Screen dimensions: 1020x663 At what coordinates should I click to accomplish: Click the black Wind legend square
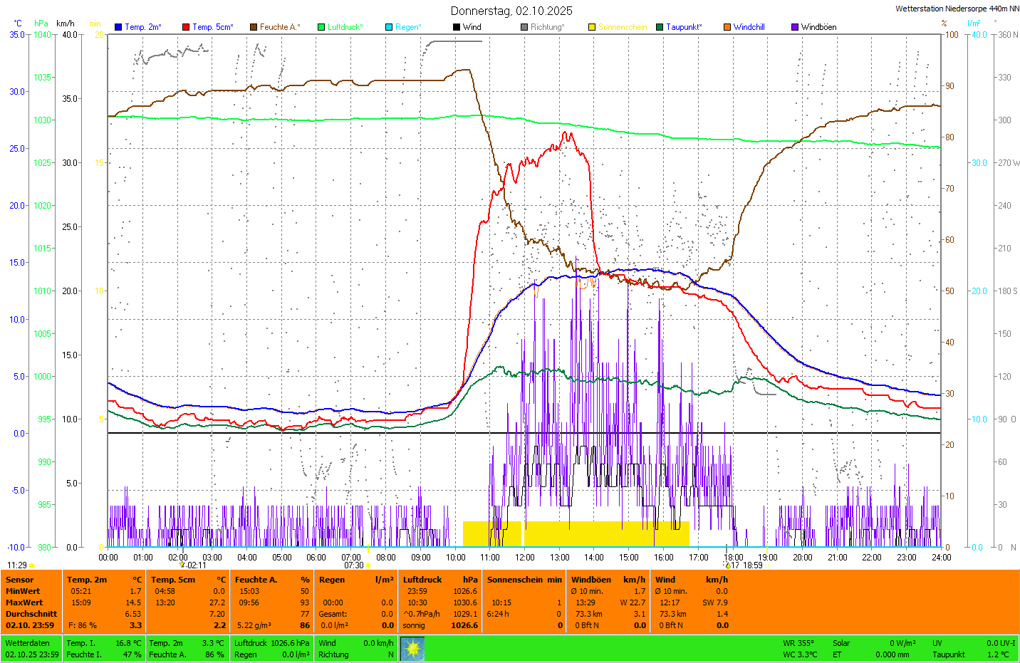point(457,27)
